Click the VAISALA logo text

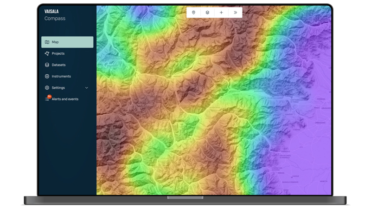point(51,11)
